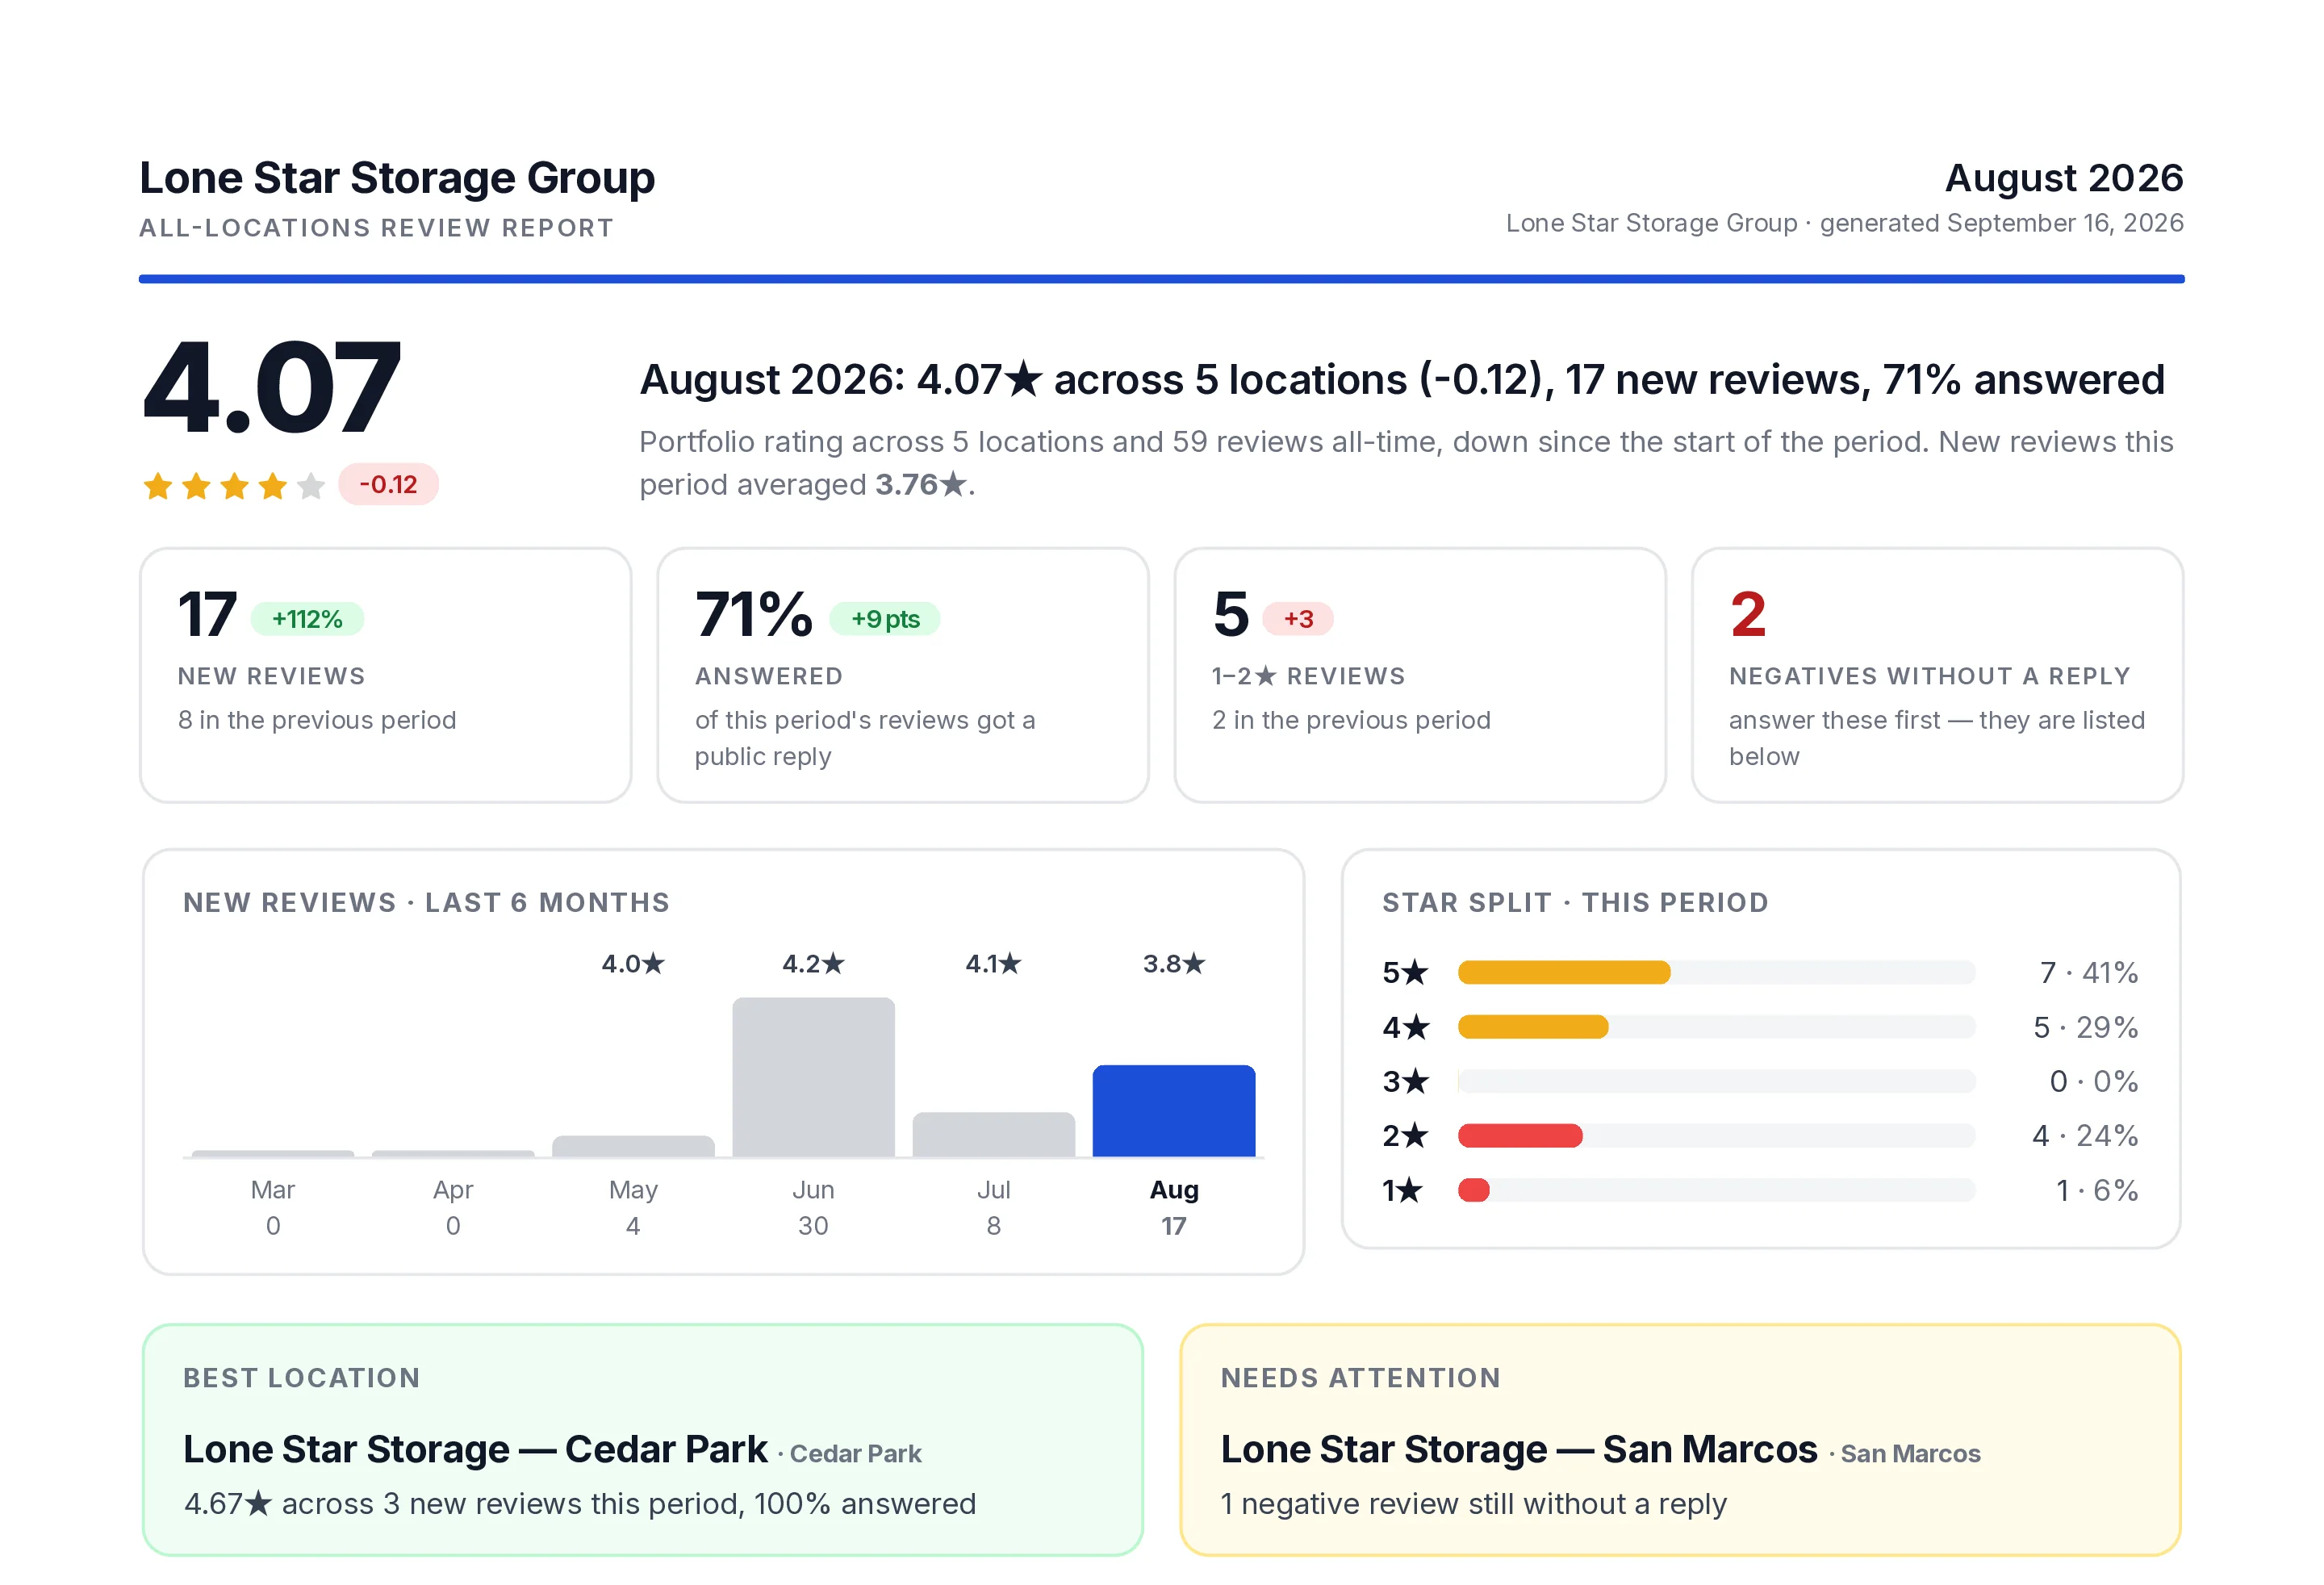
Task: Click NEGATIVES WITHOUT A REPLY label
Action: (x=1929, y=676)
